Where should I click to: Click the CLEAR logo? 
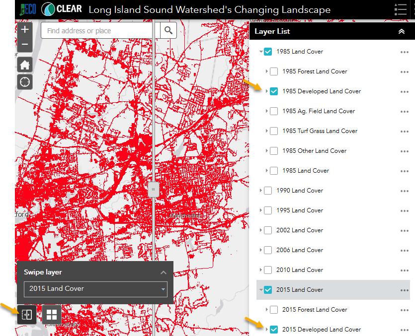pos(62,9)
